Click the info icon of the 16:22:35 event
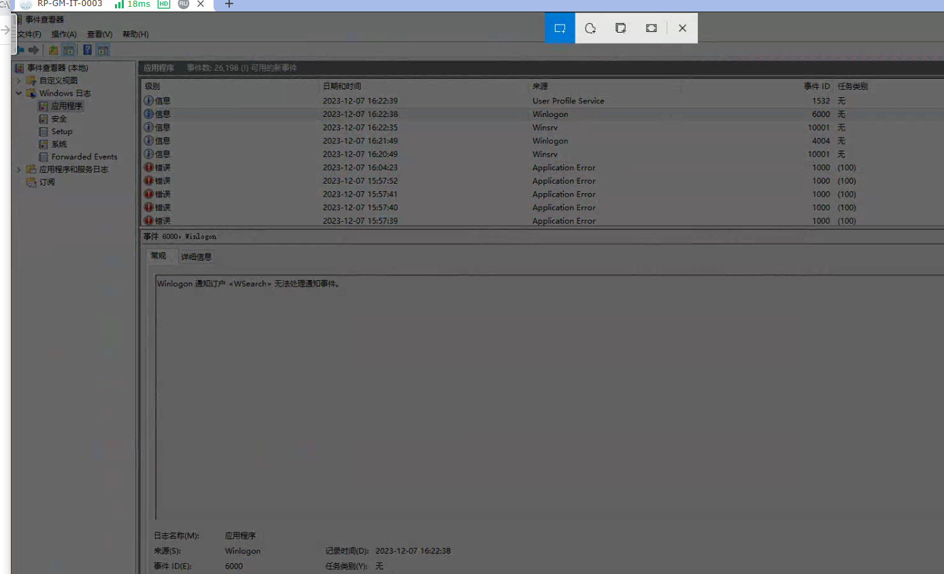 tap(149, 127)
